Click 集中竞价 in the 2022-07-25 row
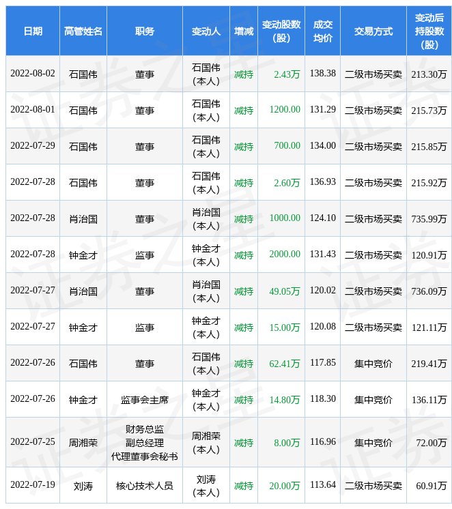Image resolution: width=452 pixels, height=509 pixels. [x=373, y=443]
